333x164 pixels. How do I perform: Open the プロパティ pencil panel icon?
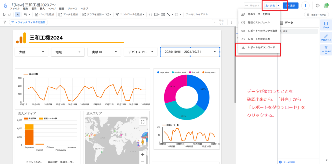coord(326,37)
